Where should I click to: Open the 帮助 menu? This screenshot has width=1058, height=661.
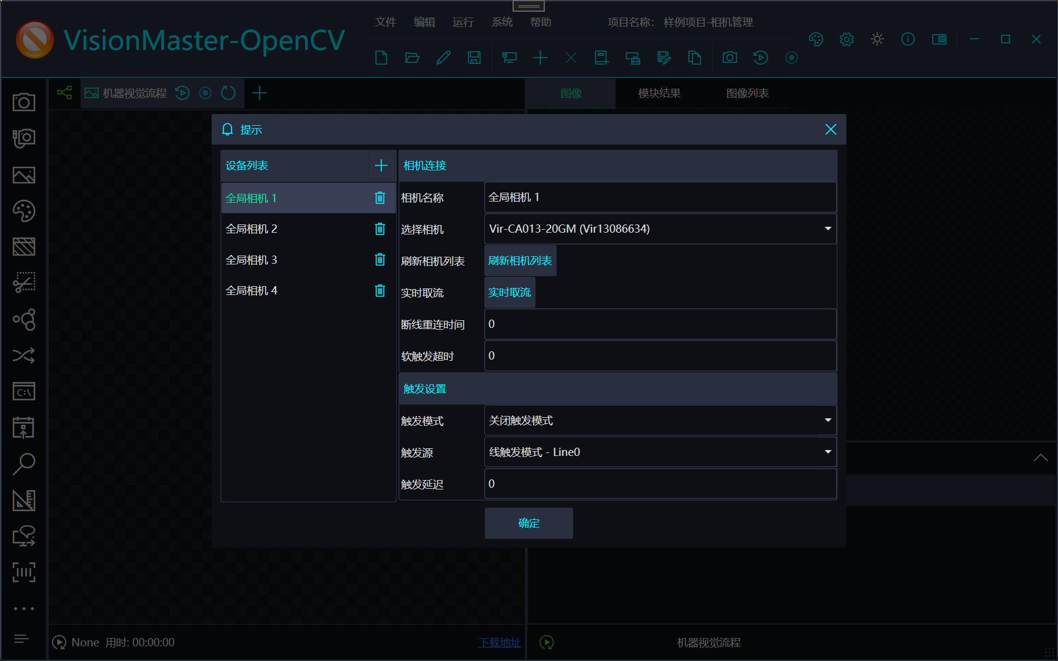point(541,22)
